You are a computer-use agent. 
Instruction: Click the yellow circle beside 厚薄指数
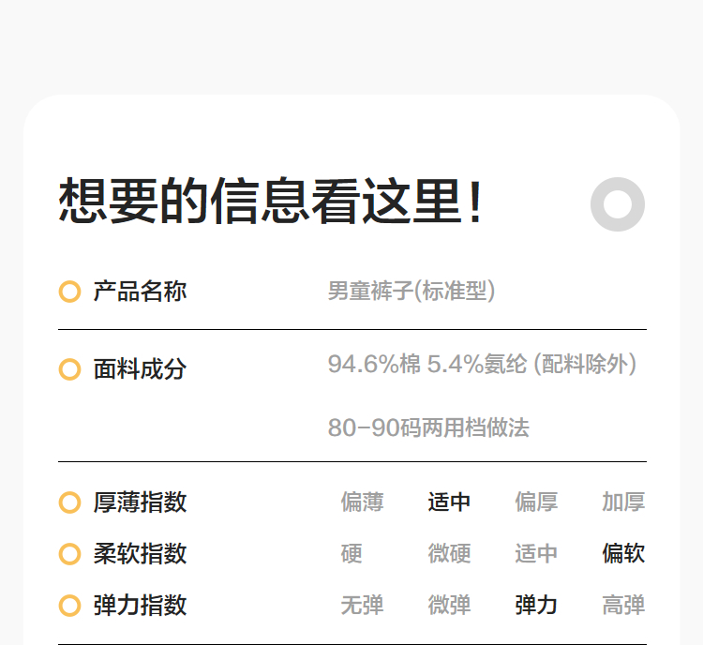pos(69,502)
